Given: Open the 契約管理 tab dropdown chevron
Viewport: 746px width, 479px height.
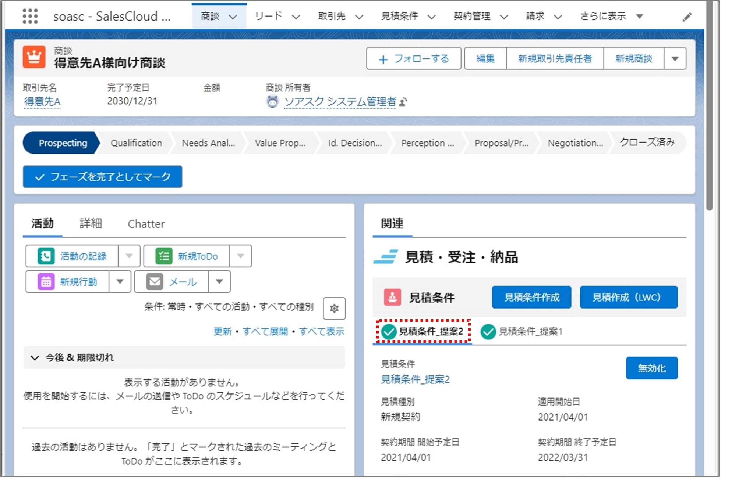Looking at the screenshot, I should [x=504, y=17].
